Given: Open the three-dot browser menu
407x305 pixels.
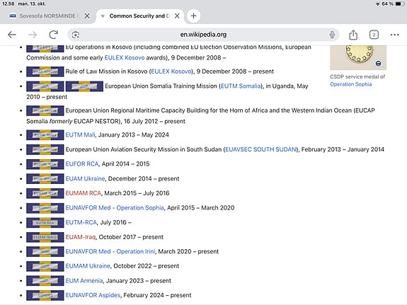Looking at the screenshot, I should tap(394, 35).
